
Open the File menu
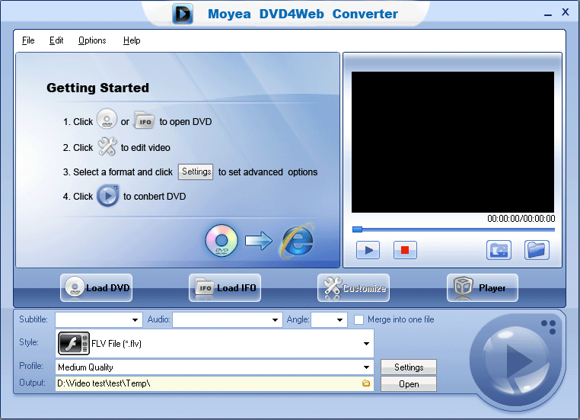(x=28, y=40)
